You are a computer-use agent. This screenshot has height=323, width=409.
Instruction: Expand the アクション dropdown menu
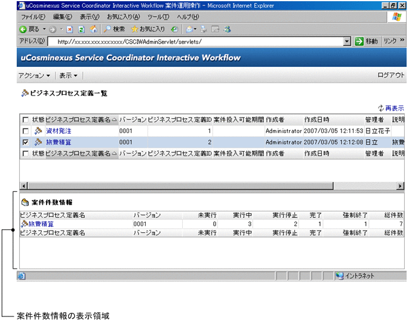click(x=34, y=76)
